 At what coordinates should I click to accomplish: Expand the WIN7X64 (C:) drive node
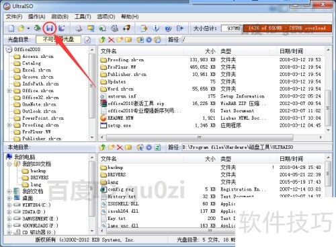pyautogui.click(x=9, y=205)
